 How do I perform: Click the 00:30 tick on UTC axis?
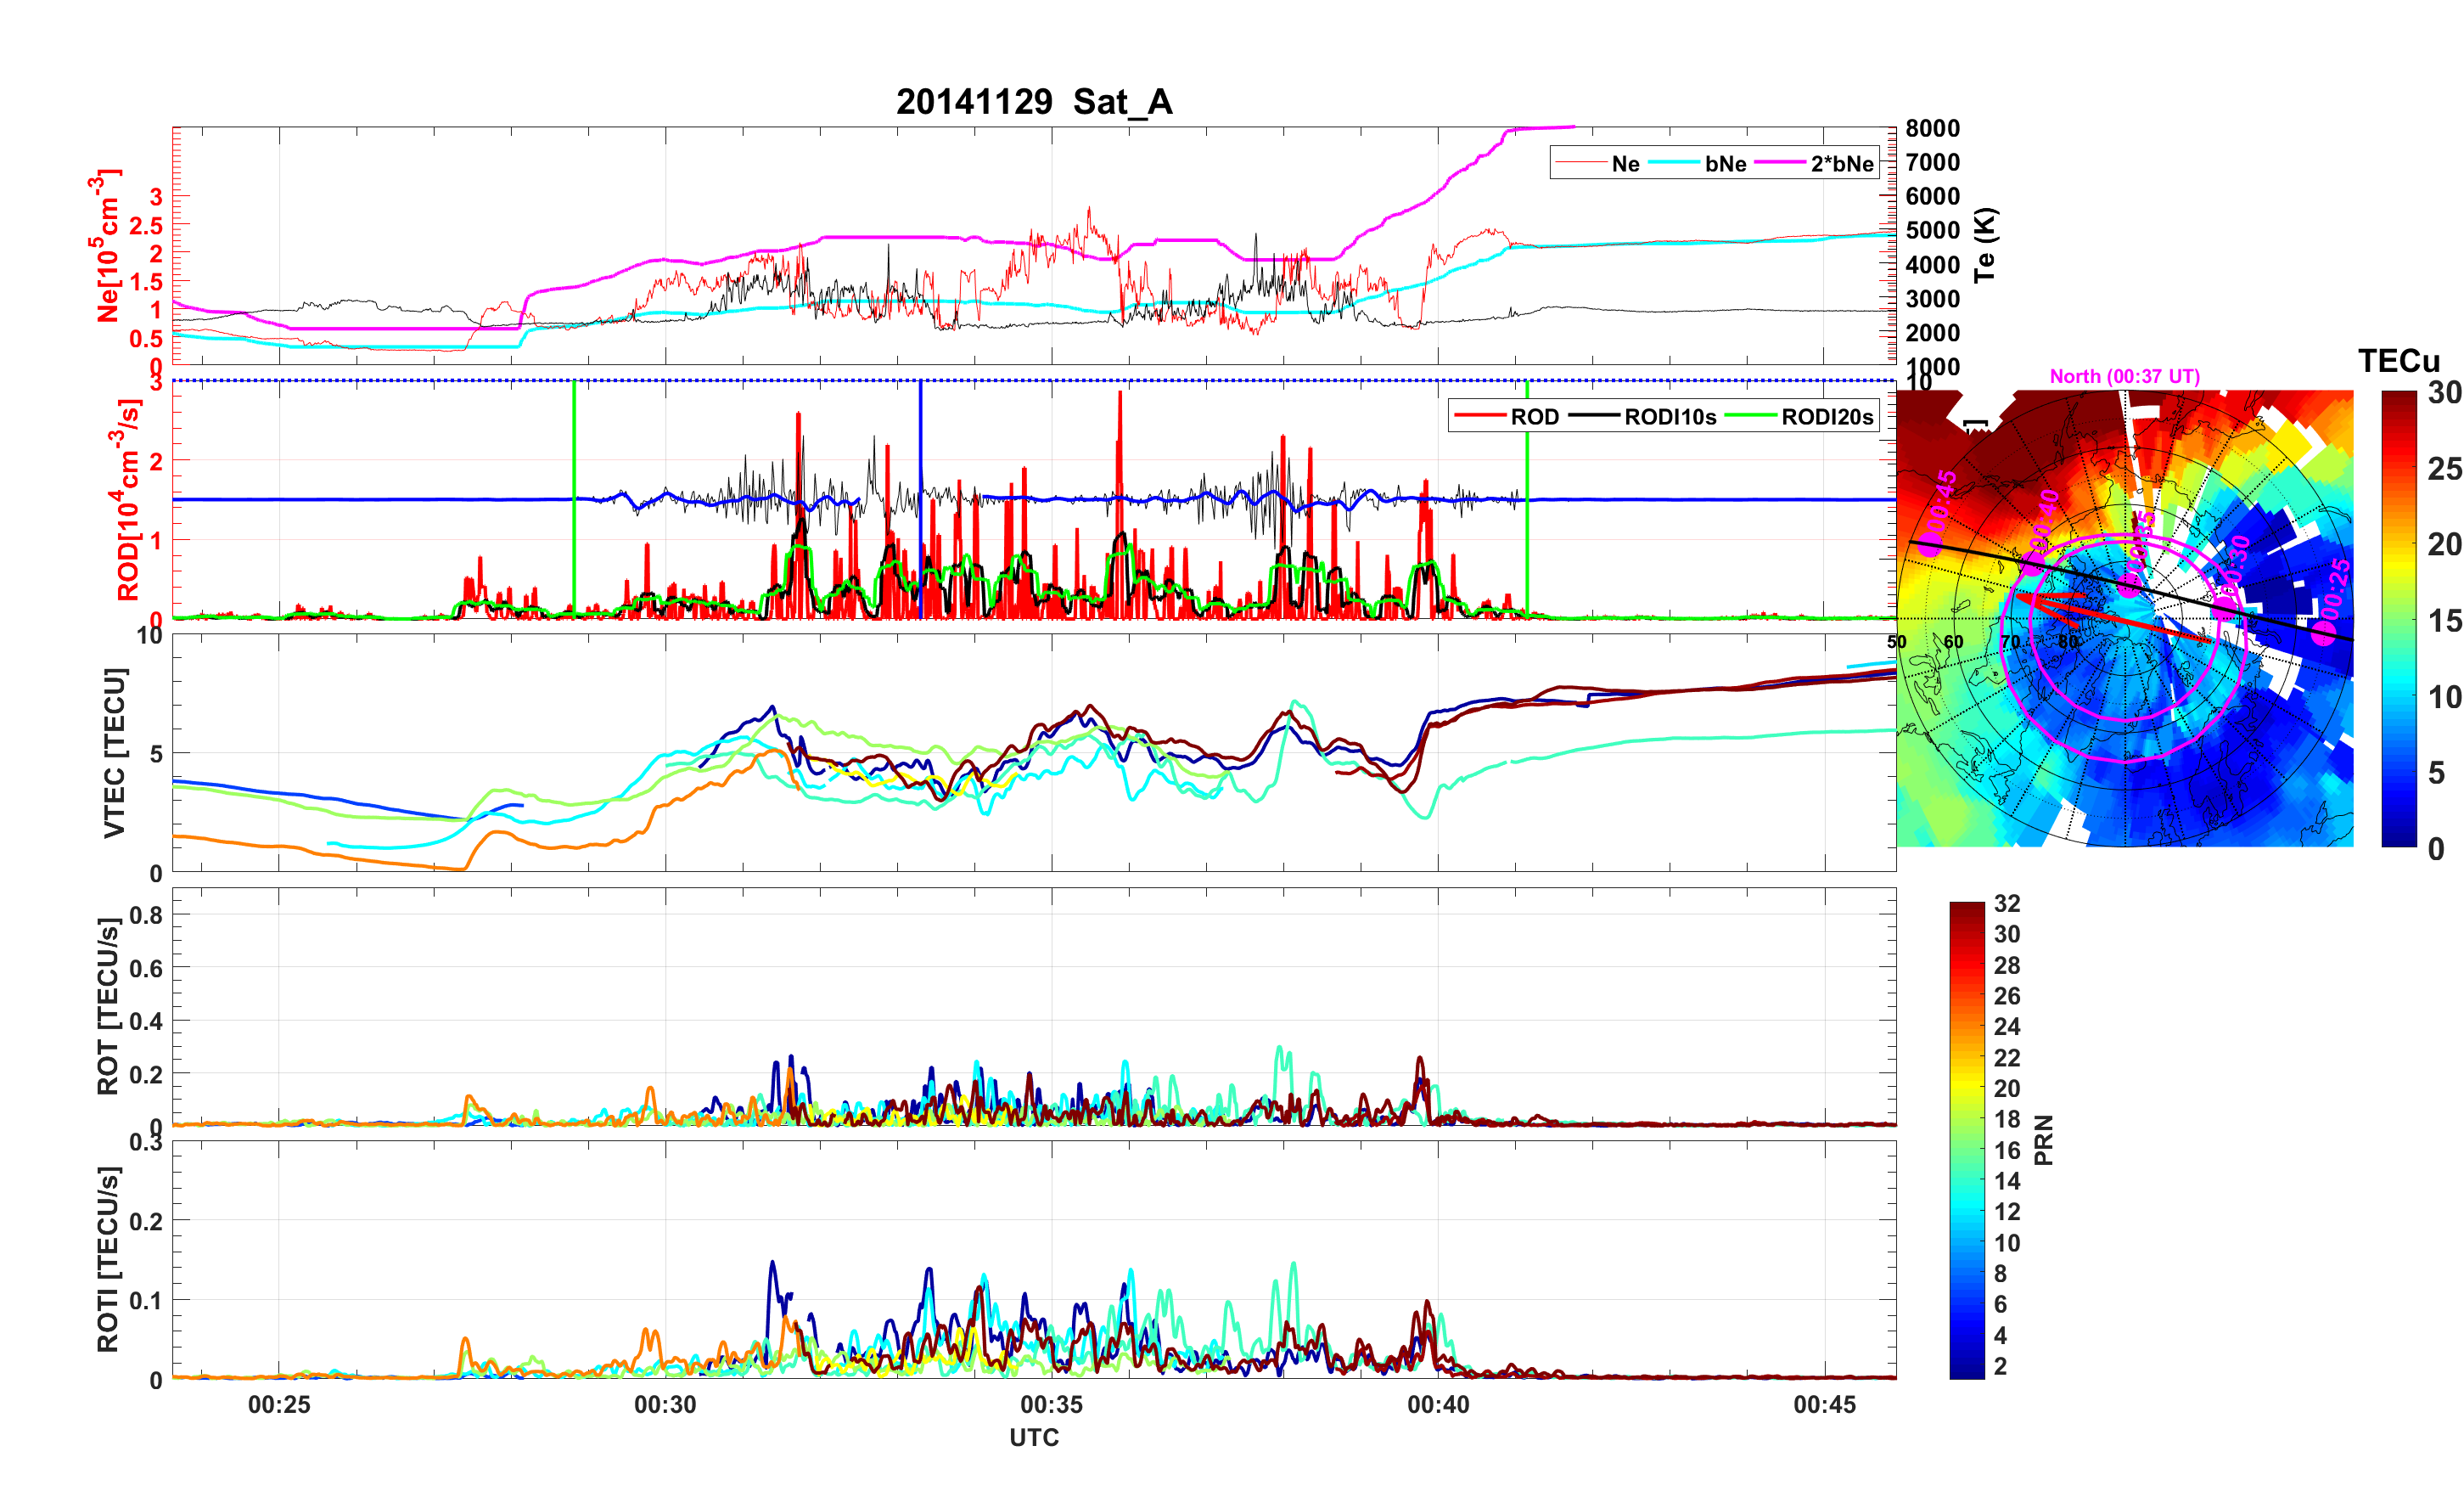[665, 1404]
